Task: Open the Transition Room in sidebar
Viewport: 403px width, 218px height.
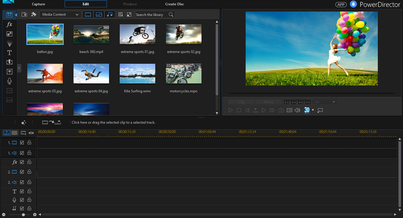Action: coord(9,62)
